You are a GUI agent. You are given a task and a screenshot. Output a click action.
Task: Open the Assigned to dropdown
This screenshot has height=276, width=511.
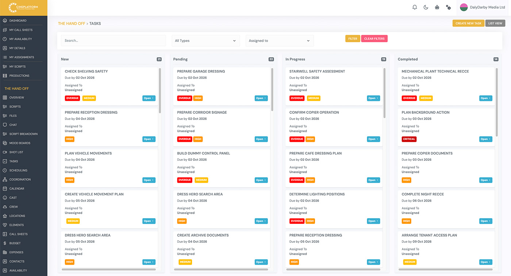pos(280,40)
